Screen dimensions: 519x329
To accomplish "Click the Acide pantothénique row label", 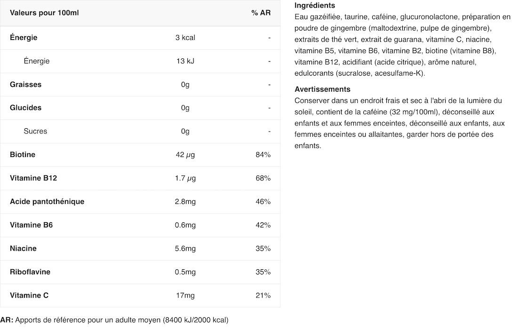I will (x=47, y=202).
